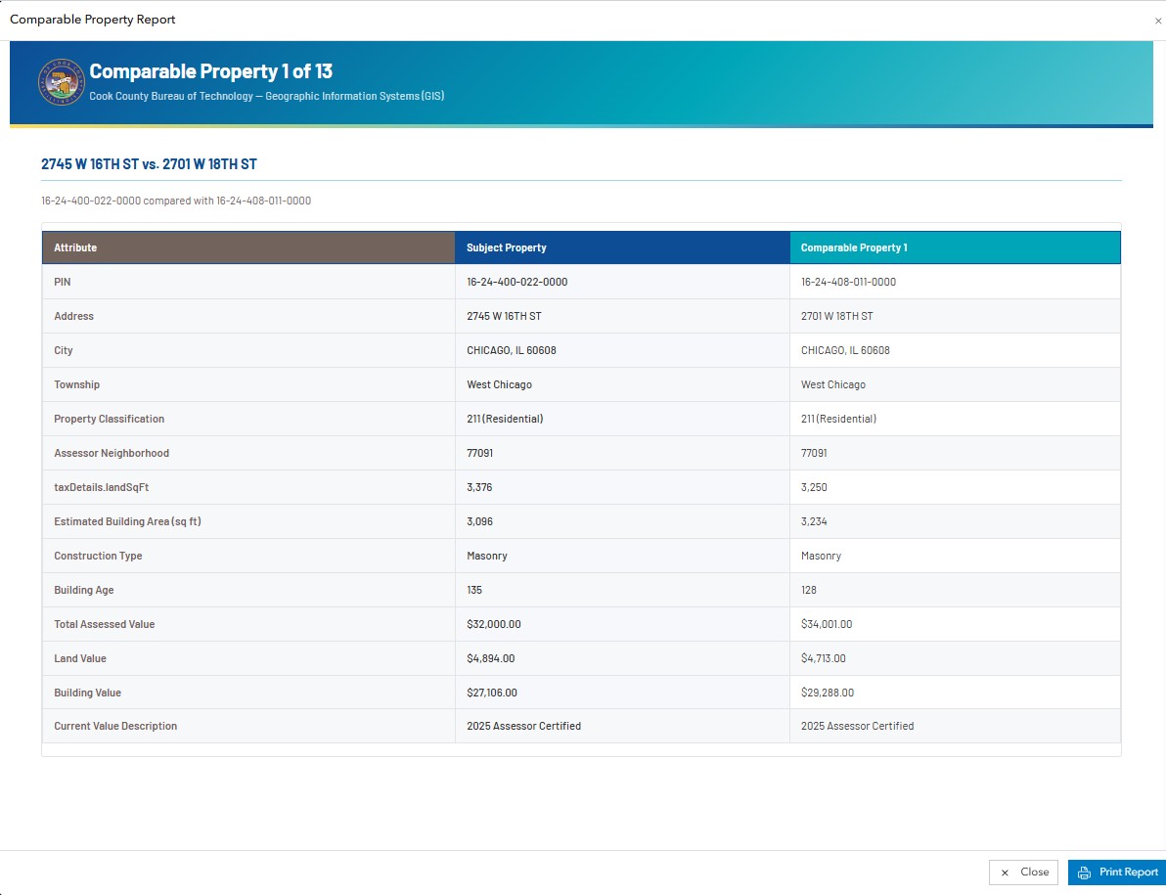
Task: Select comparable building age 128
Action: 809,590
